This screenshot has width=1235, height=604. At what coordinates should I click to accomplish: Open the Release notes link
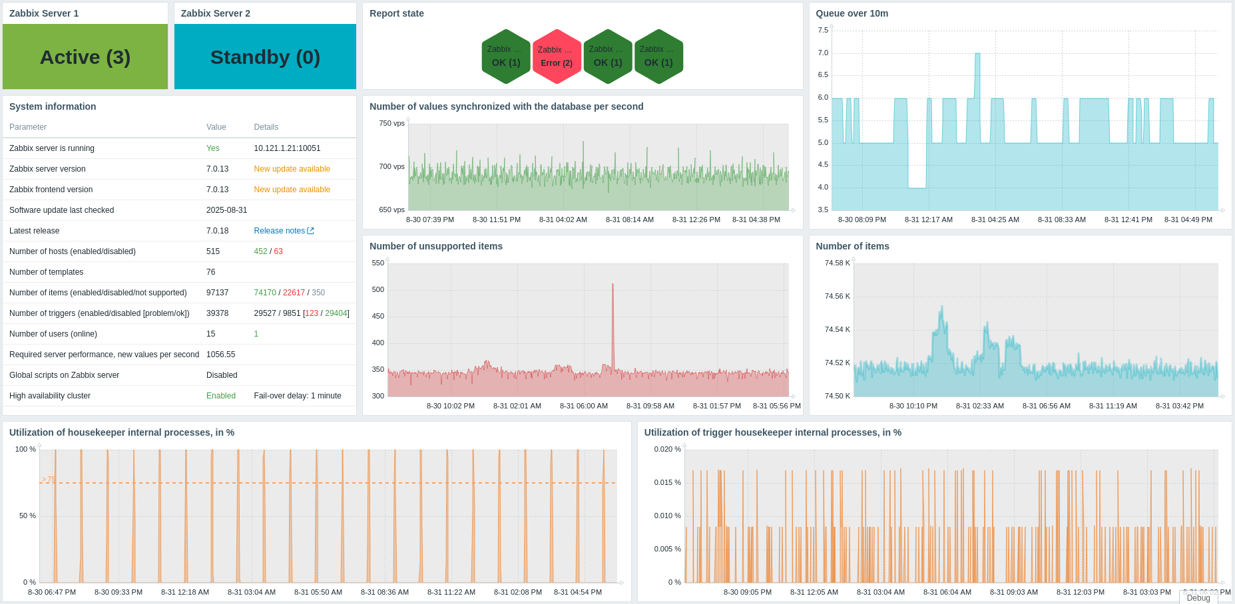tap(279, 231)
